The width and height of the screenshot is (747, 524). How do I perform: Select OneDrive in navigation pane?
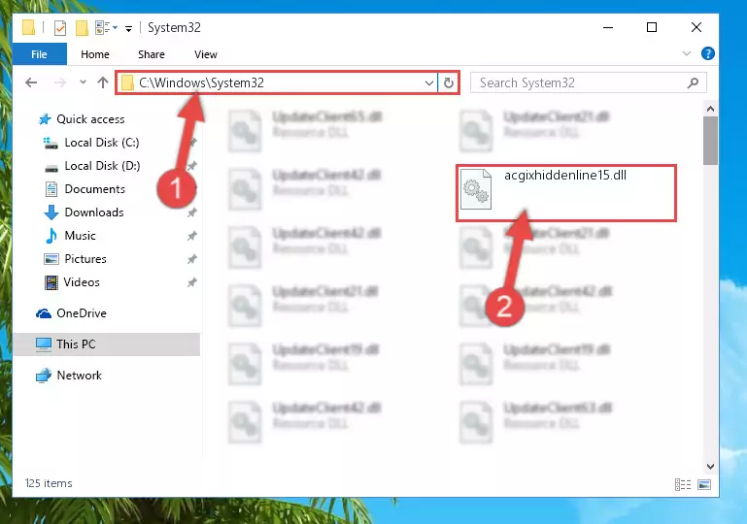[x=82, y=313]
